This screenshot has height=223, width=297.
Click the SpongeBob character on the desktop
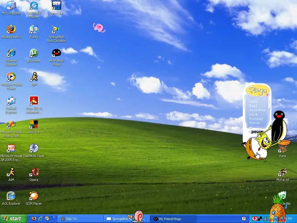coord(262,145)
